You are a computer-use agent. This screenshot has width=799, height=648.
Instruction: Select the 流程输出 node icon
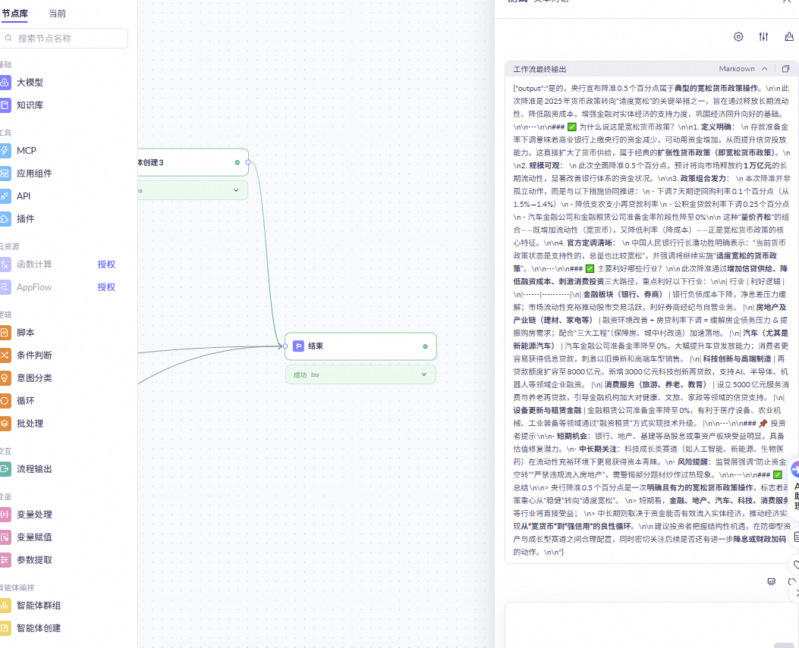point(5,469)
